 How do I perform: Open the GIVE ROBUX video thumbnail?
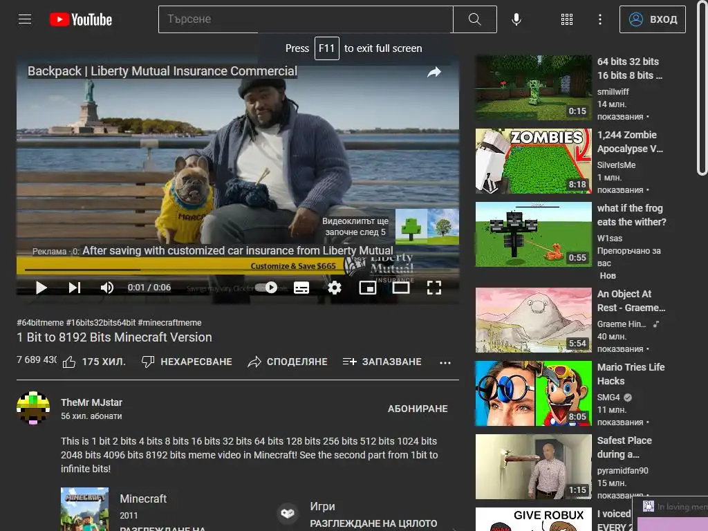click(x=533, y=519)
